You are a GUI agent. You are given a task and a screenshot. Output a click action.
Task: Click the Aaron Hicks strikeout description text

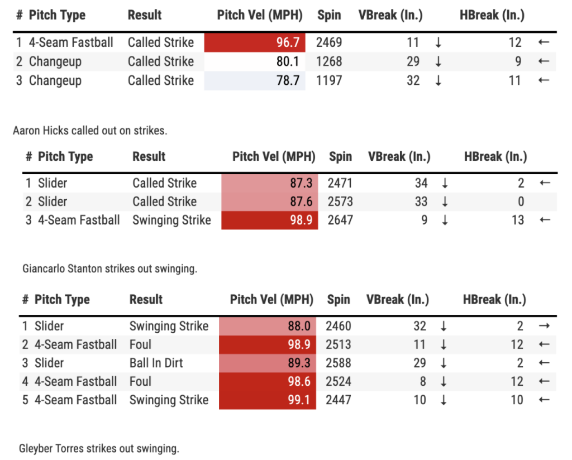(90, 131)
